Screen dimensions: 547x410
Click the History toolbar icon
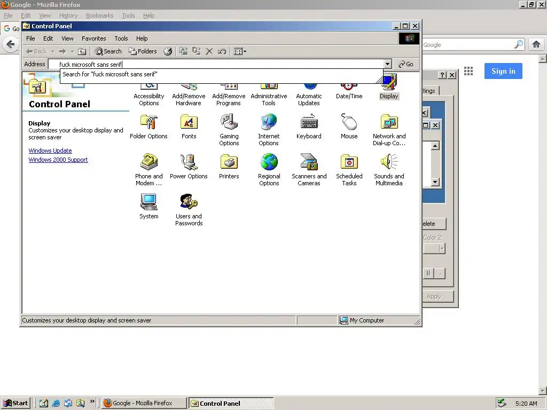[168, 51]
